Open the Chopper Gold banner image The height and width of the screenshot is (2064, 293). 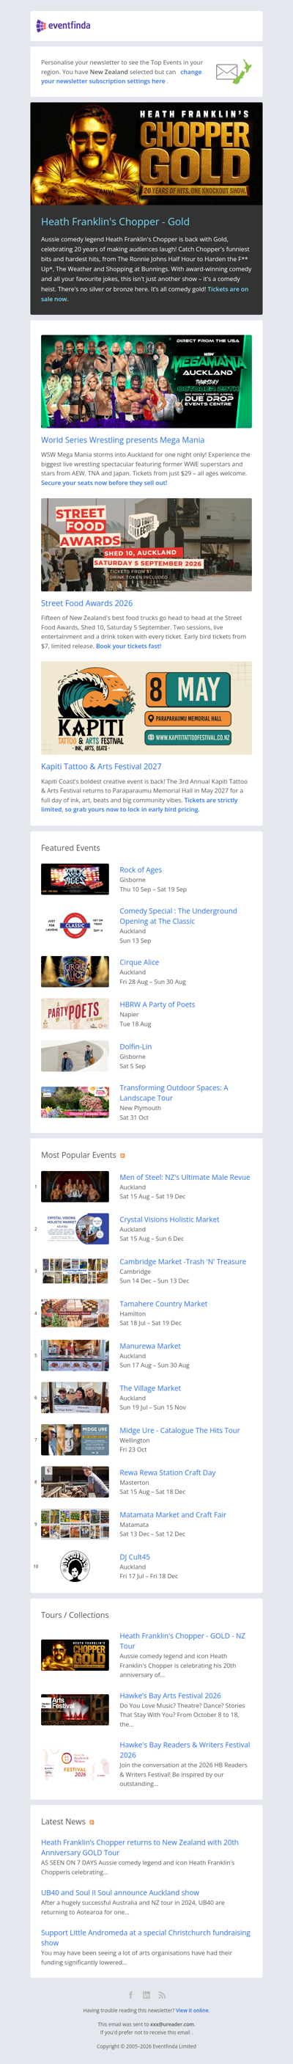[x=146, y=154]
